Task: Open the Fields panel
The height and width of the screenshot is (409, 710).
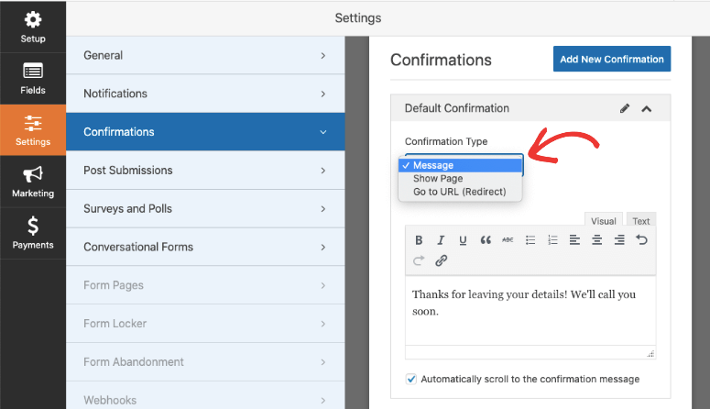Action: (33, 79)
